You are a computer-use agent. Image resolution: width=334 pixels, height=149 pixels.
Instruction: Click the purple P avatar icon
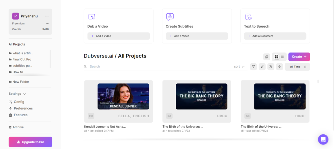[16, 16]
